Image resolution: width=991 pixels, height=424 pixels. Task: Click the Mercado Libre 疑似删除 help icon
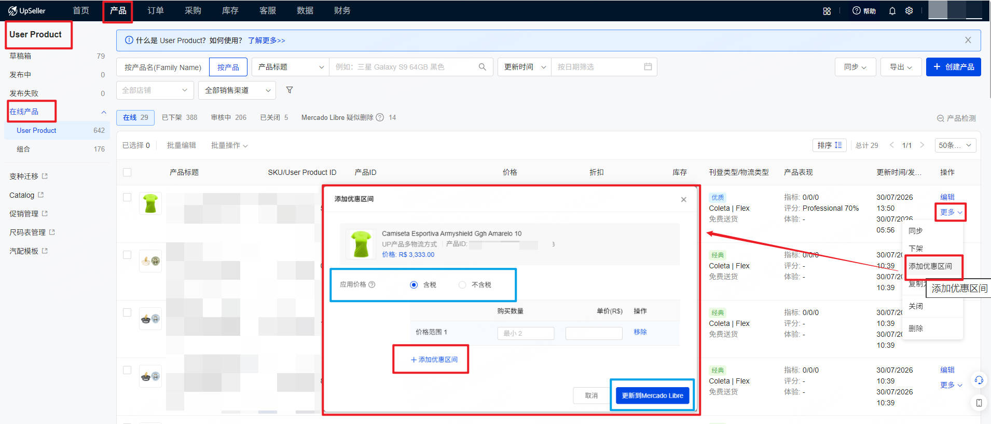click(380, 117)
